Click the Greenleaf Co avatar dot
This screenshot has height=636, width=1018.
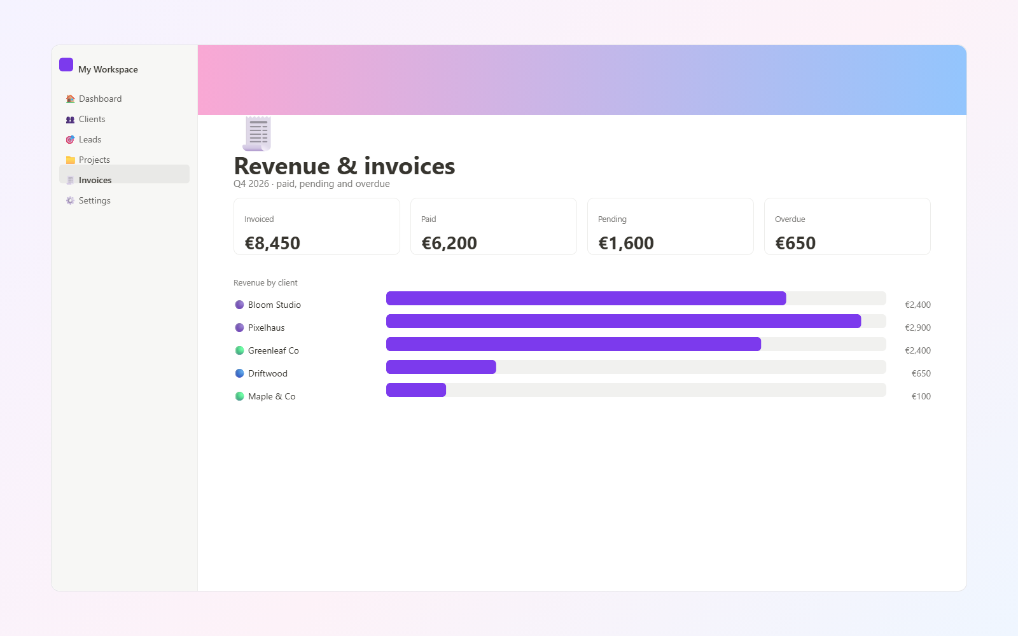240,350
